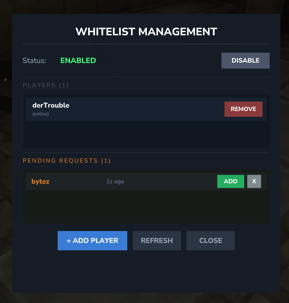289x303 pixels.
Task: Close the Whitelist Management dialog
Action: click(211, 240)
